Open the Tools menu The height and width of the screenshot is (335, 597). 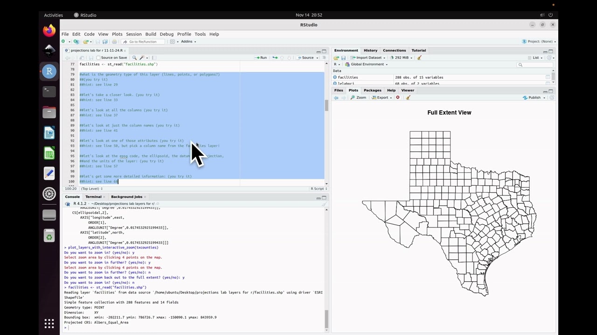200,34
